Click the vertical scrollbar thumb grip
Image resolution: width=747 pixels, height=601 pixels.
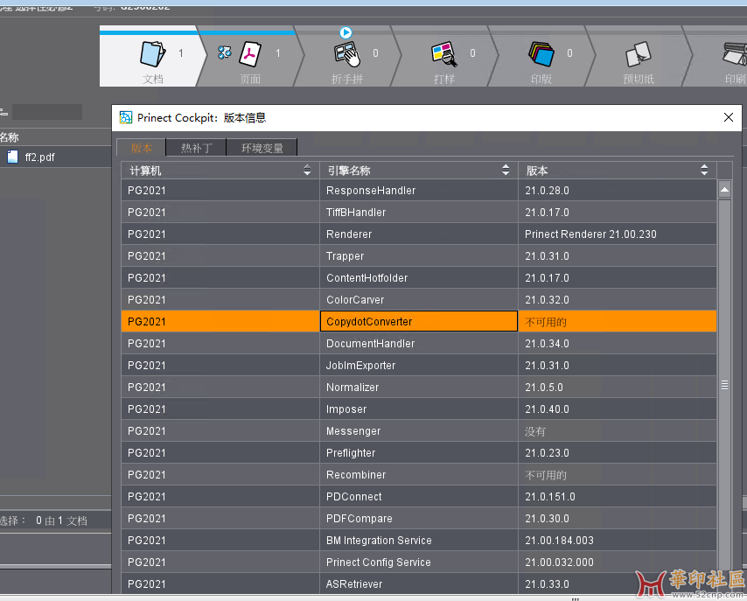pyautogui.click(x=724, y=385)
